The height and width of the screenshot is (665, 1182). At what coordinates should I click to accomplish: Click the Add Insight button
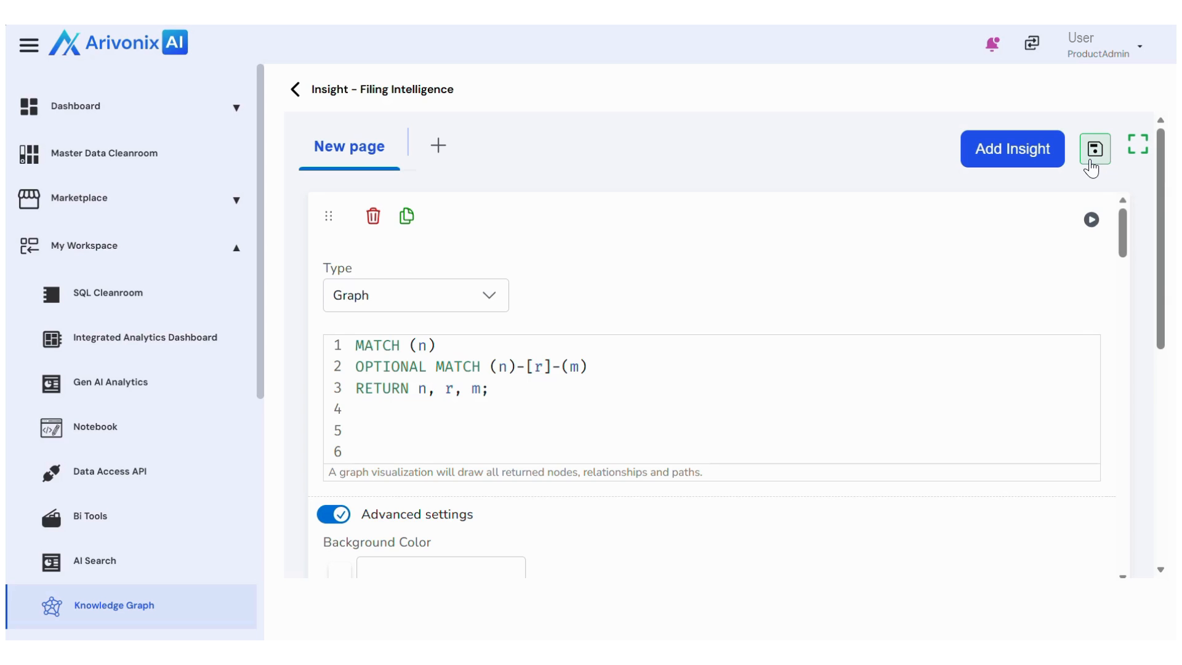pyautogui.click(x=1012, y=149)
